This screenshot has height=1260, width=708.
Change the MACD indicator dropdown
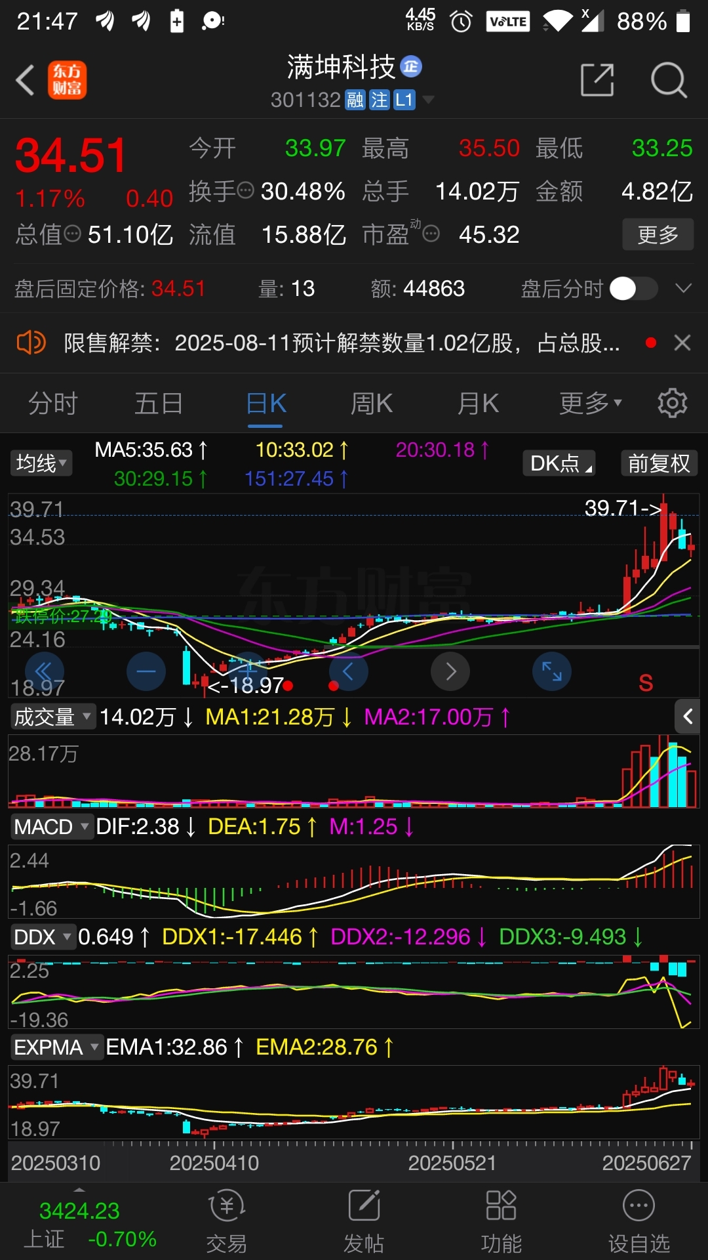[52, 826]
